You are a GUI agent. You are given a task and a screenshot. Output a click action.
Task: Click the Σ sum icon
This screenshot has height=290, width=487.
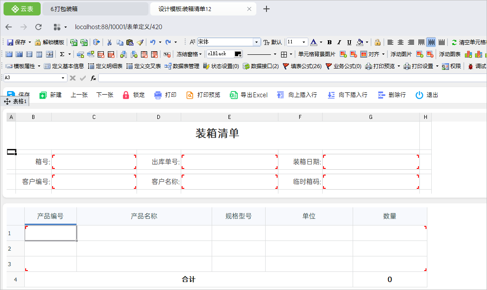pyautogui.click(x=62, y=54)
